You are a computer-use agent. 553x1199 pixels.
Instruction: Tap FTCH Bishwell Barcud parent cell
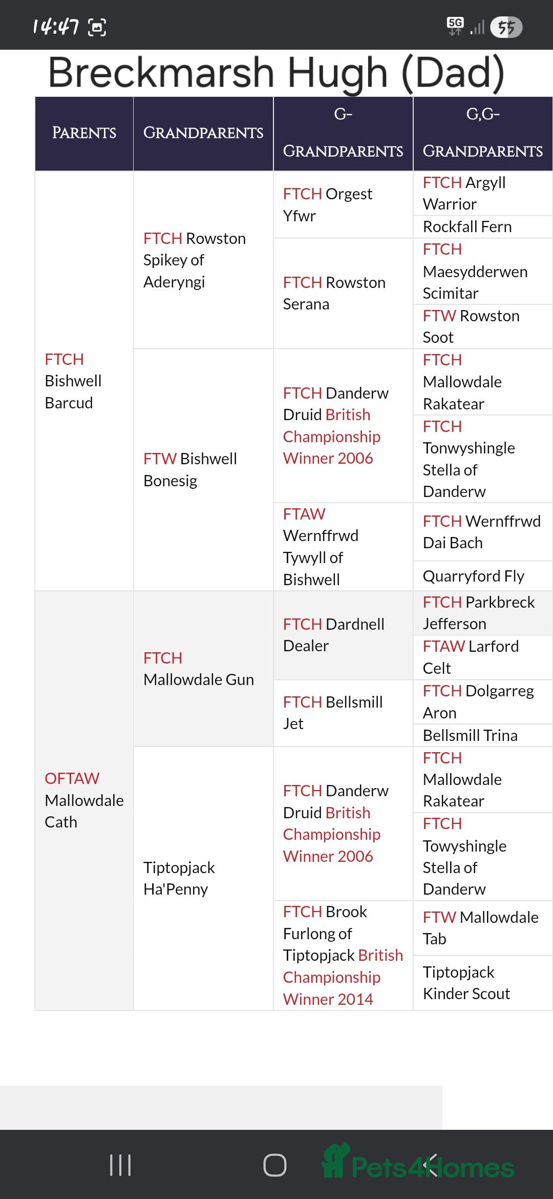(x=73, y=381)
